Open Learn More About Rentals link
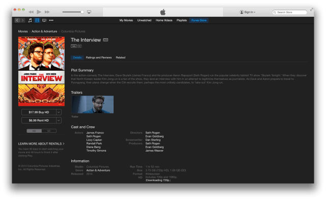The height and width of the screenshot is (200, 326). tap(41, 144)
